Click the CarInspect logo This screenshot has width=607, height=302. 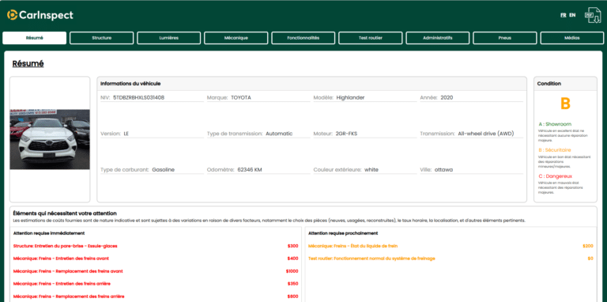(x=40, y=15)
